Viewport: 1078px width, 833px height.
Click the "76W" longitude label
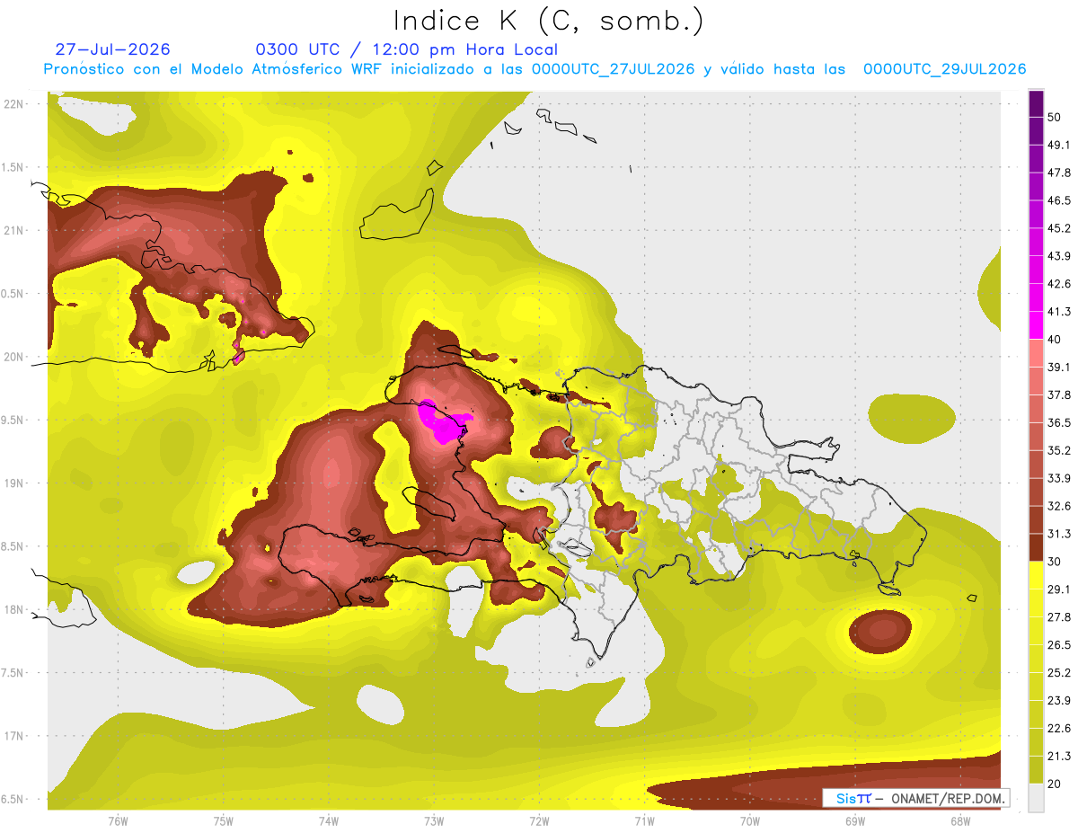click(x=118, y=820)
